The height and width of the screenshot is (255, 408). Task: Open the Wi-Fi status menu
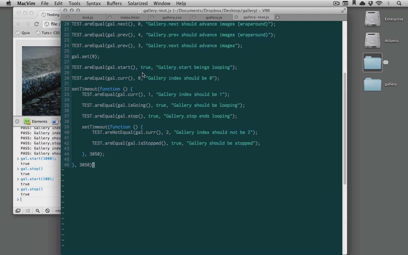point(379,4)
